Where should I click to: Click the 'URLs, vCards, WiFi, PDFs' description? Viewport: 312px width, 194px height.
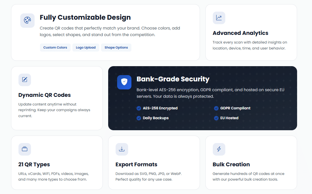coord(53,176)
